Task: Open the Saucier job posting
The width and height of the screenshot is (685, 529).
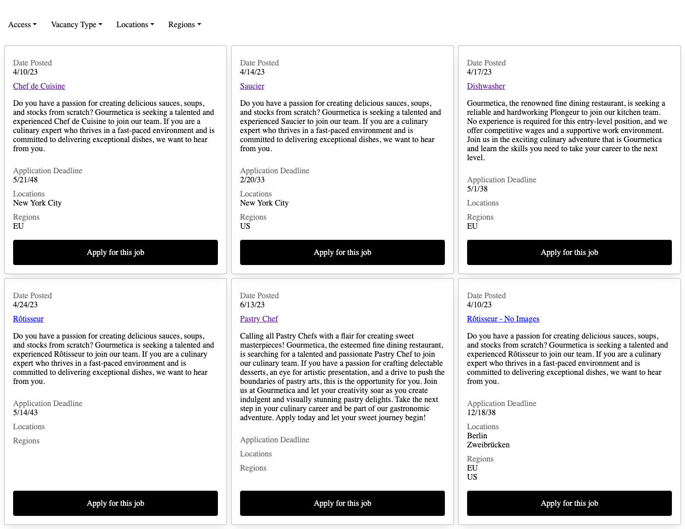Action: (x=252, y=86)
